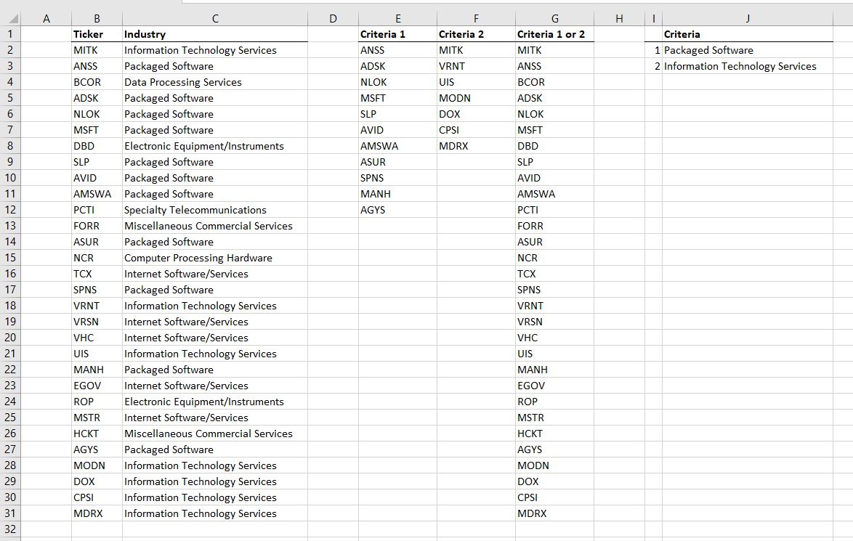
Task: Select the Industry cell next to ticker HCKT
Action: tap(215, 434)
